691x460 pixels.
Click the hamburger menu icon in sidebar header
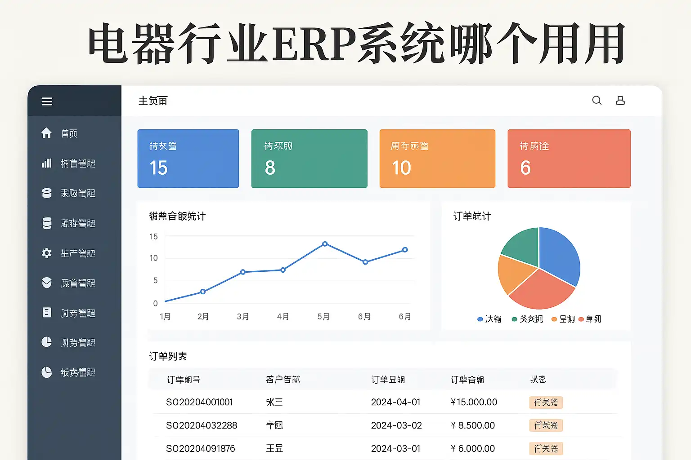coord(47,102)
